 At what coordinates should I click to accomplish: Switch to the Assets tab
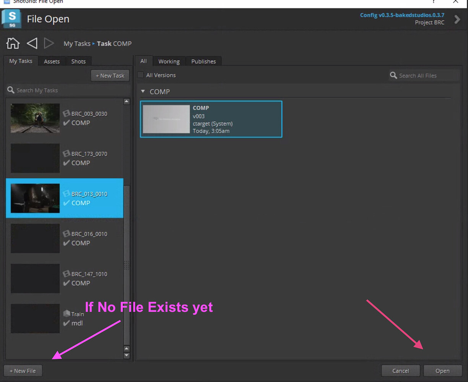(52, 61)
